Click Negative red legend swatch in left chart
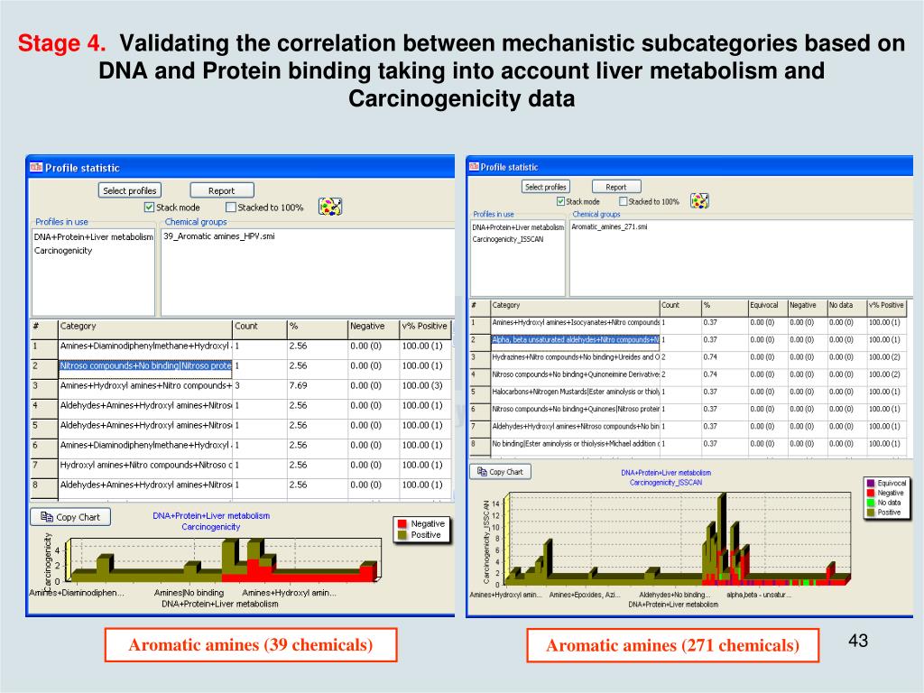Image resolution: width=924 pixels, height=693 pixels. tap(402, 523)
